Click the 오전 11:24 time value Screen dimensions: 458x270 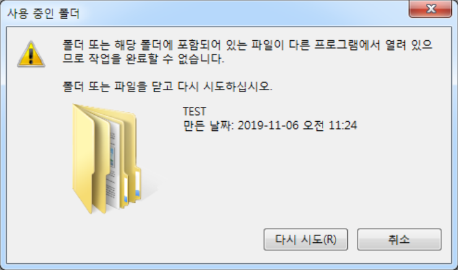point(330,125)
